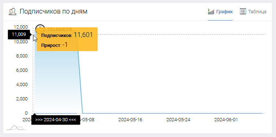
Task: Switch to the График tab
Action: point(220,12)
